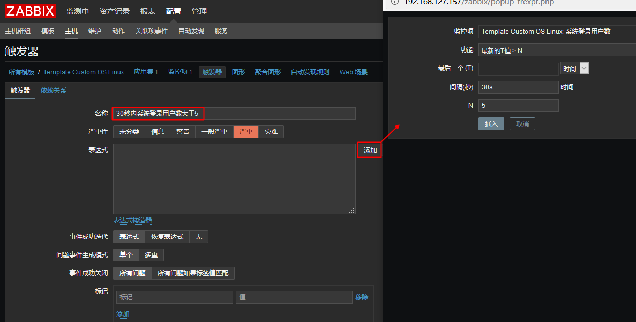Open the 管理 top menu
The height and width of the screenshot is (322, 636).
[x=199, y=11]
